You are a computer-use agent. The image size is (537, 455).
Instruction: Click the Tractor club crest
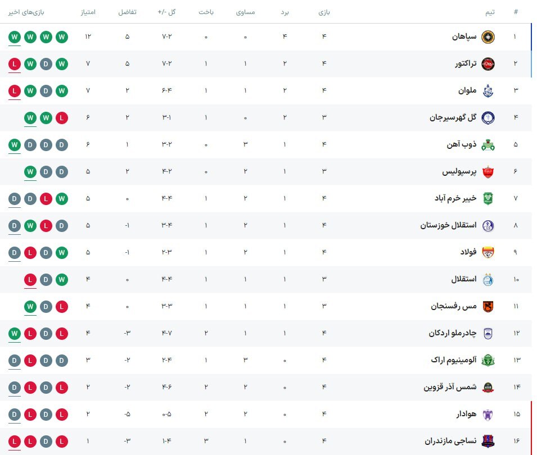pos(488,64)
